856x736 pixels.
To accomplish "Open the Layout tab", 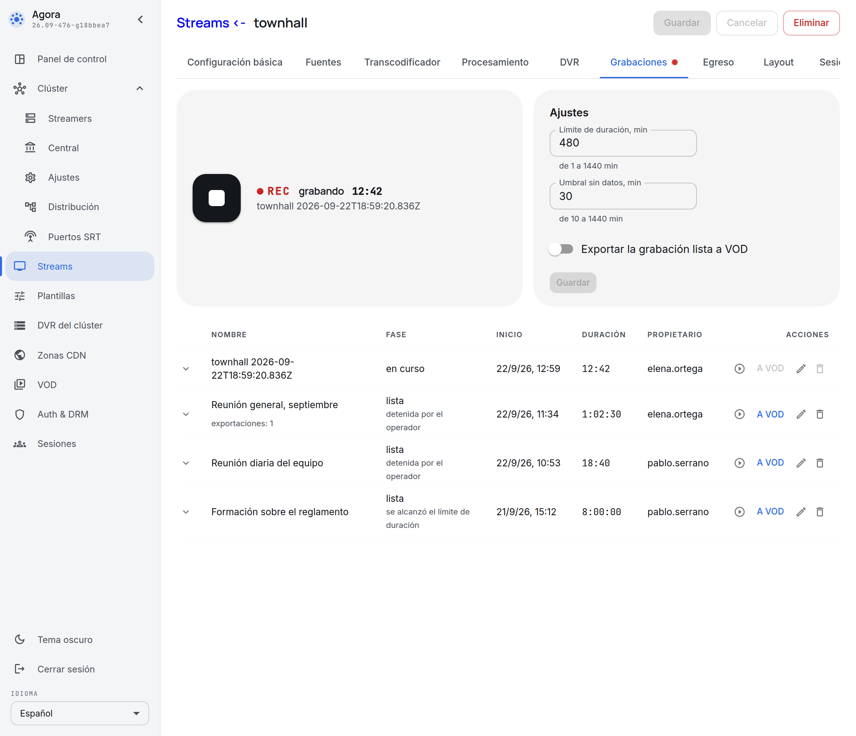I will click(x=778, y=63).
